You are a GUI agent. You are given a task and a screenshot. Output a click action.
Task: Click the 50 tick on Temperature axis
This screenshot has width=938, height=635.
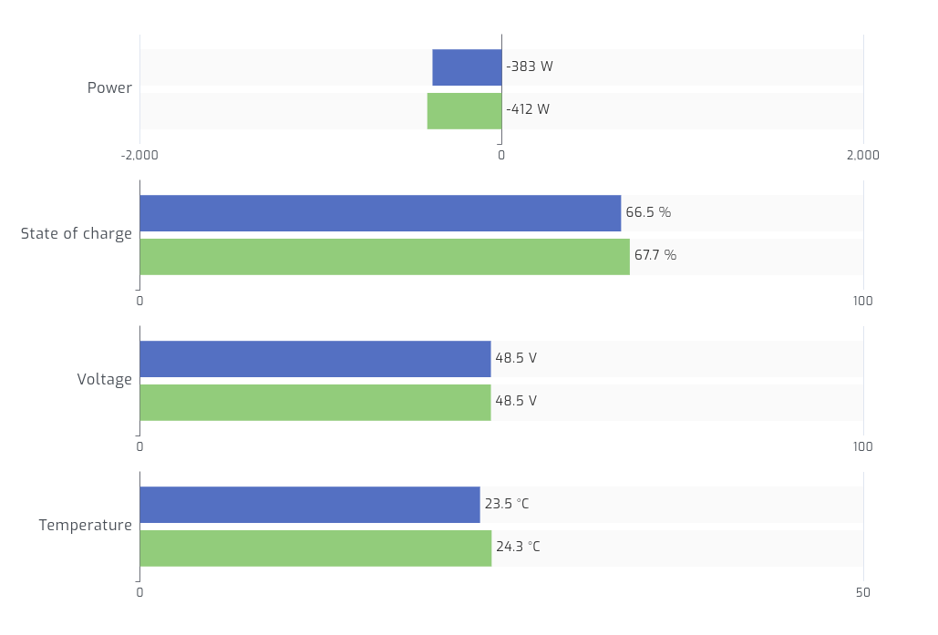click(x=863, y=592)
